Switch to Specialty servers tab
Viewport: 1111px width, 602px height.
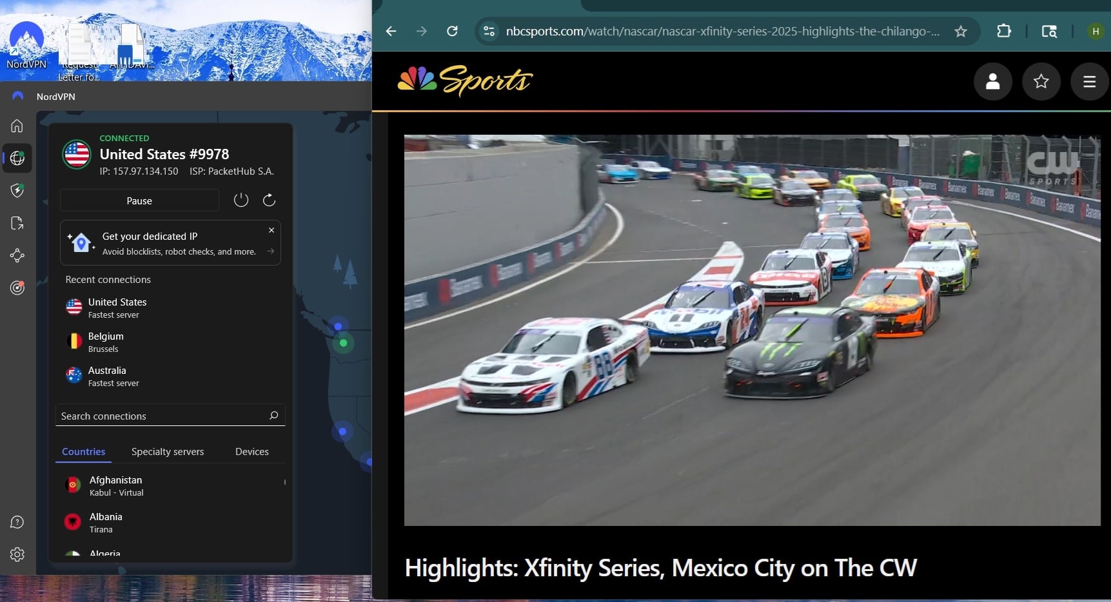point(168,452)
